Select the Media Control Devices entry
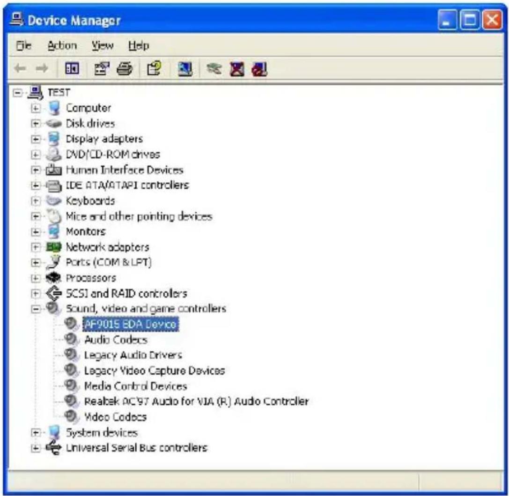This screenshot has height=496, width=509. [x=136, y=386]
